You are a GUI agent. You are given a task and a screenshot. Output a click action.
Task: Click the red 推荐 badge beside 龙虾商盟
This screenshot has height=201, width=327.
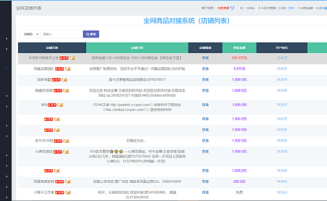(x=56, y=80)
